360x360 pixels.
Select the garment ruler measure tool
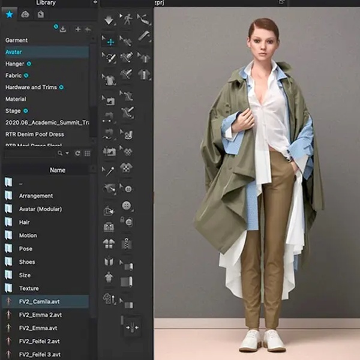tap(144, 36)
